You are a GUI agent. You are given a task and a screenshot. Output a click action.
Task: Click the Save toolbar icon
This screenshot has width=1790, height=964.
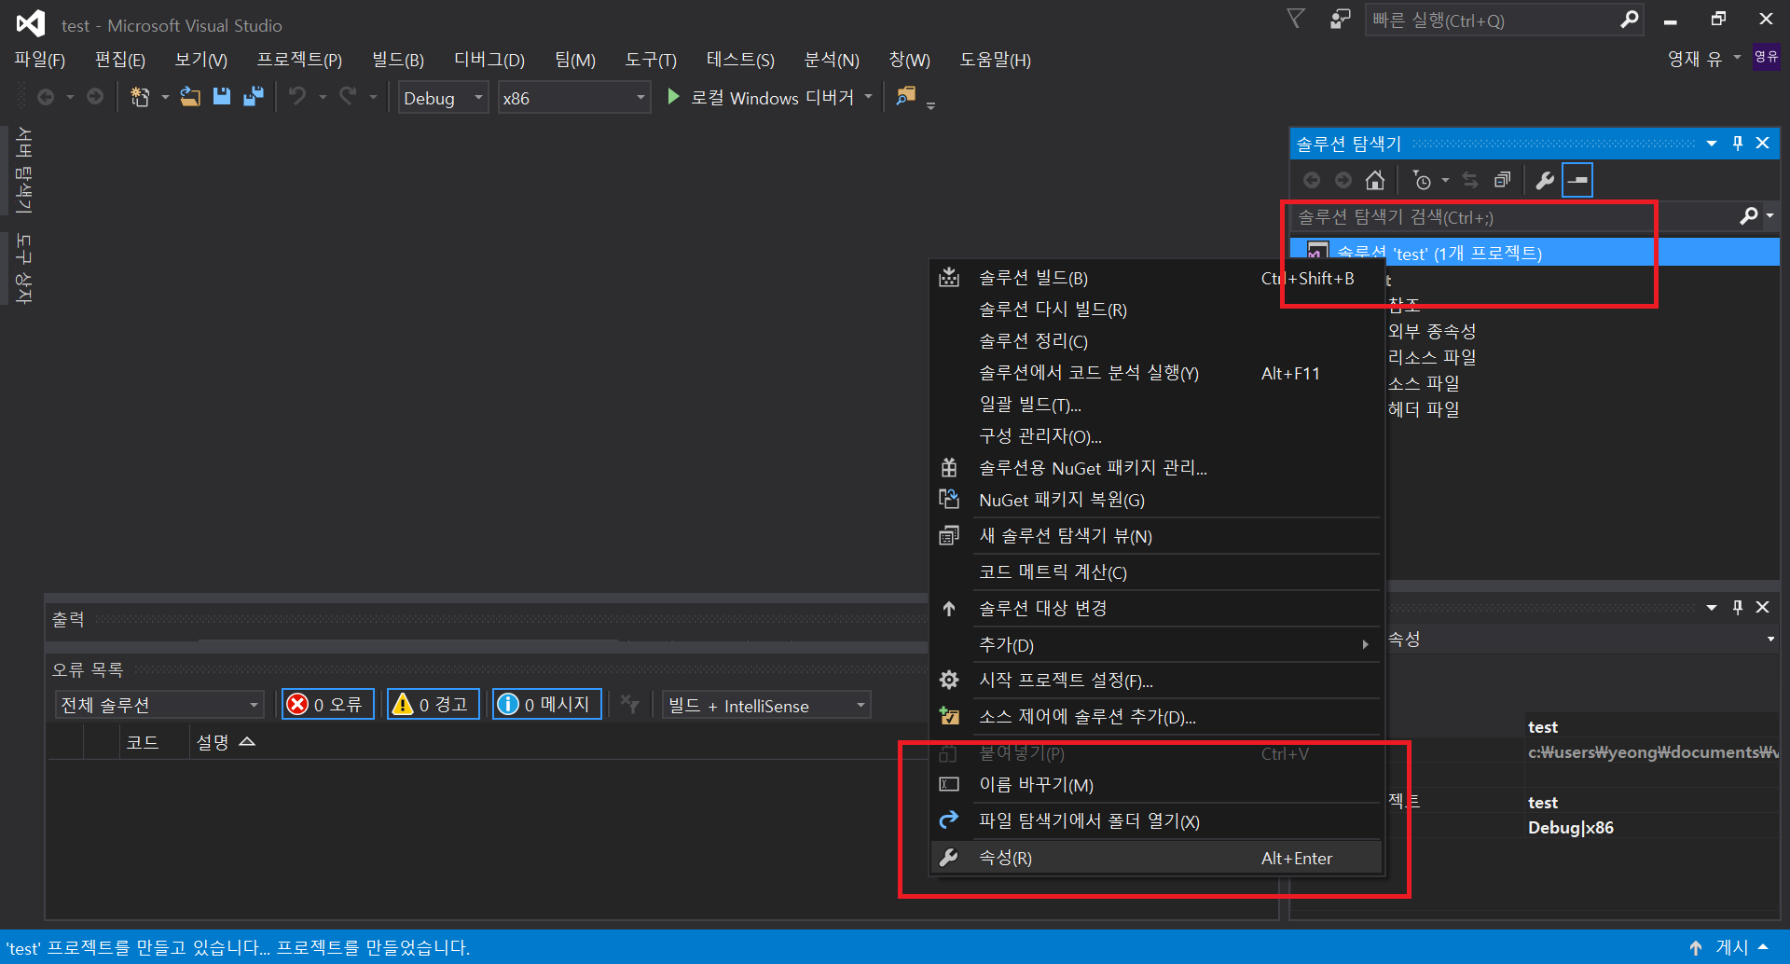[x=222, y=97]
